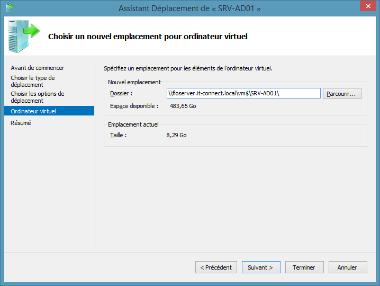Viewport: 380px width, 286px height.
Task: Finish the wizard with Terminer
Action: (x=304, y=267)
